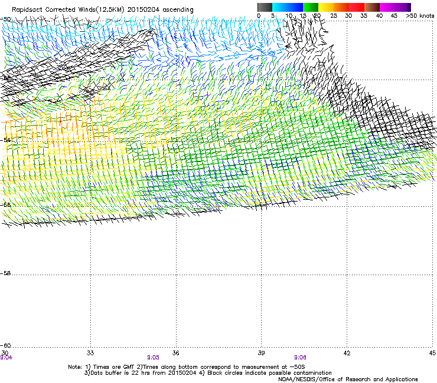437x383 pixels.
Task: Click the purple '9:06' time label
Action: pos(300,358)
